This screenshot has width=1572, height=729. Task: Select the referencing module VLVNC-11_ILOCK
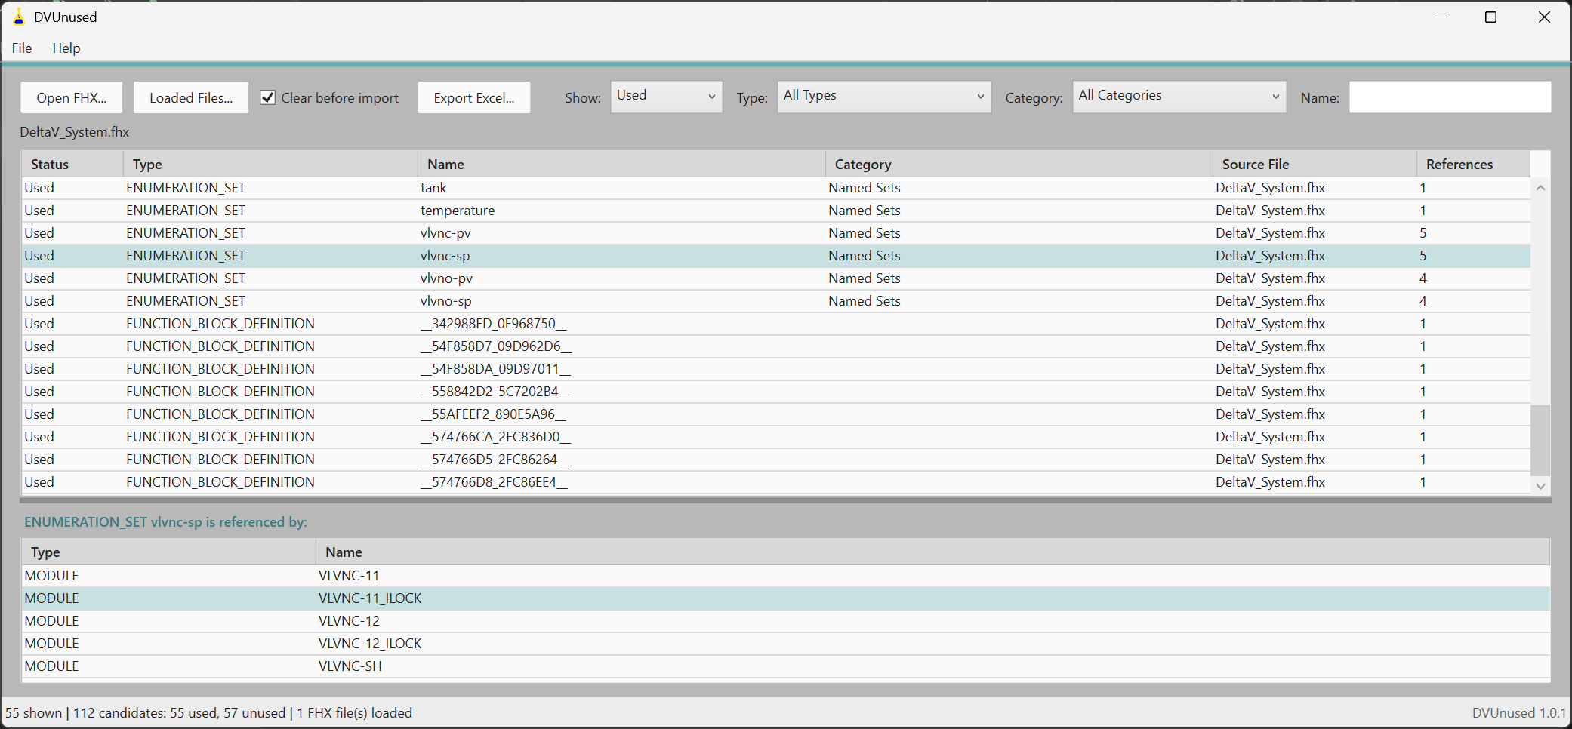point(786,598)
